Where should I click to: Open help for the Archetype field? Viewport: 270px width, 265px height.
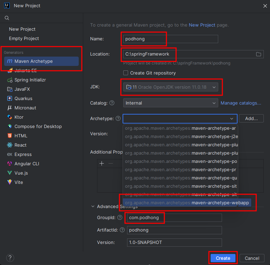118,118
